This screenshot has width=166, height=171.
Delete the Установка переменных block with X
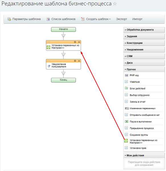coord(79,42)
